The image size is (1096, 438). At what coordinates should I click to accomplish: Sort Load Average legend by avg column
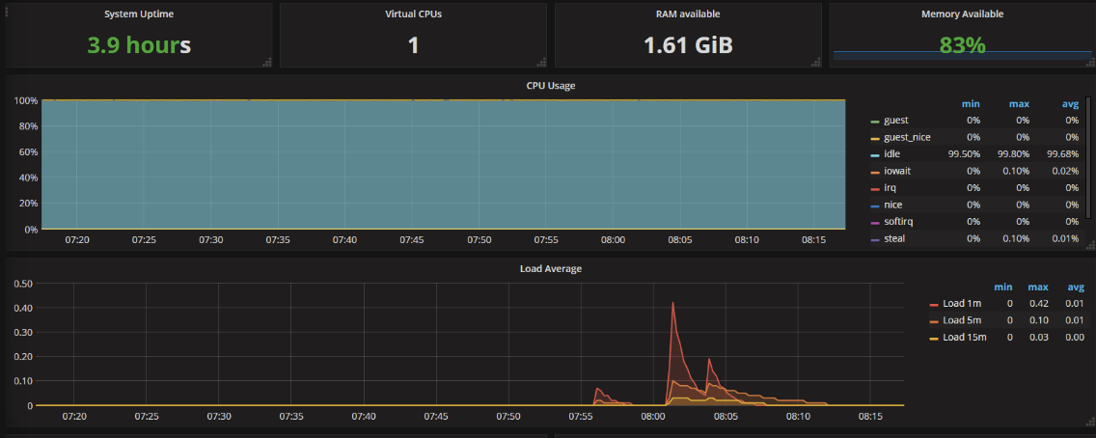(x=1076, y=287)
